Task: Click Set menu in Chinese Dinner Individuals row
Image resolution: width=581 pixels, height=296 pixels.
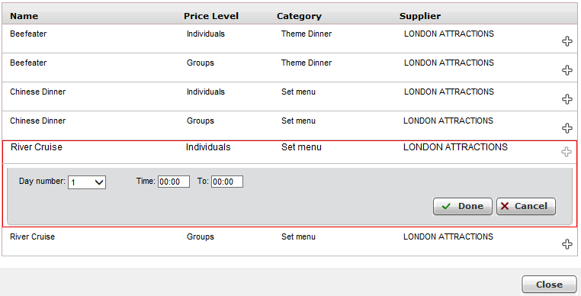Action: 298,92
